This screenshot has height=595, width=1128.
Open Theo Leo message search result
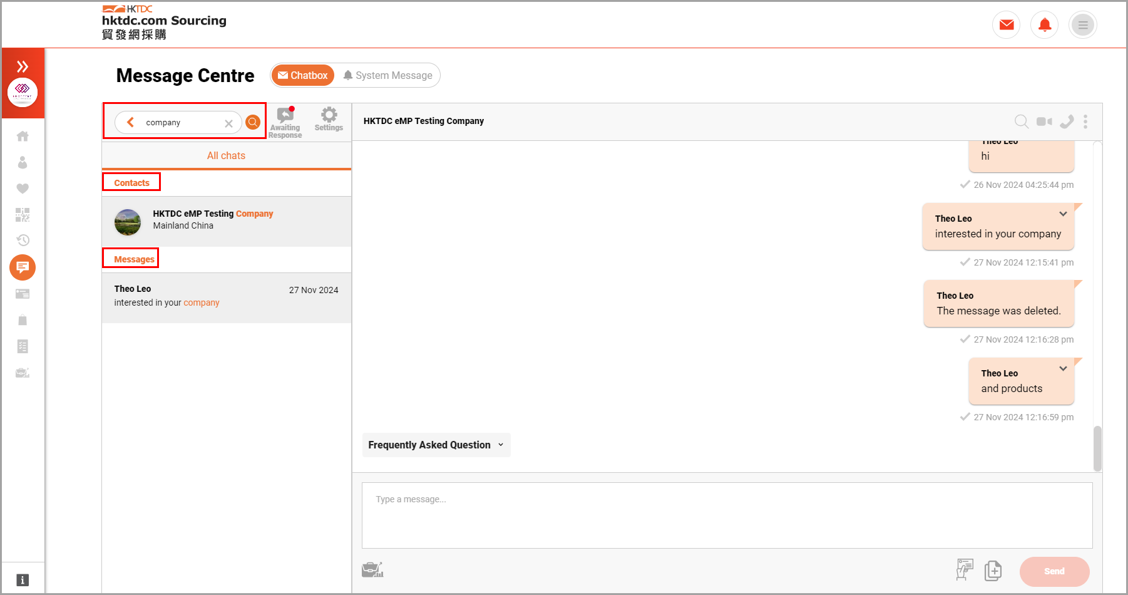[x=226, y=297]
